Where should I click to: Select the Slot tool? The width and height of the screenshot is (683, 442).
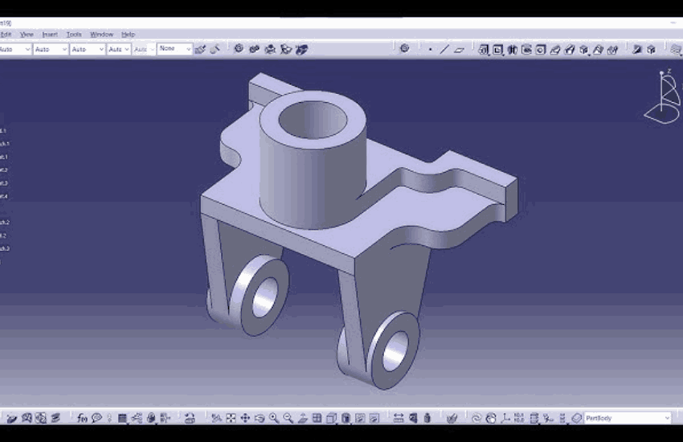coord(570,50)
